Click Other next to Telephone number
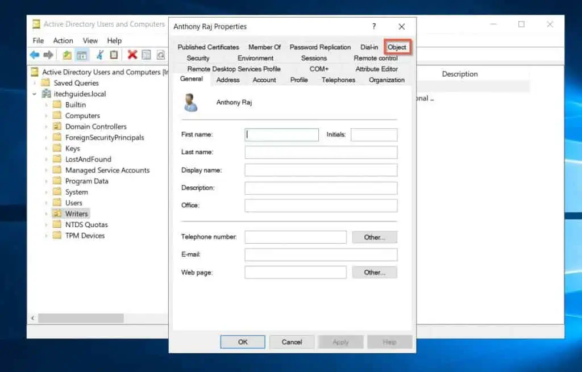582x372 pixels. click(375, 237)
